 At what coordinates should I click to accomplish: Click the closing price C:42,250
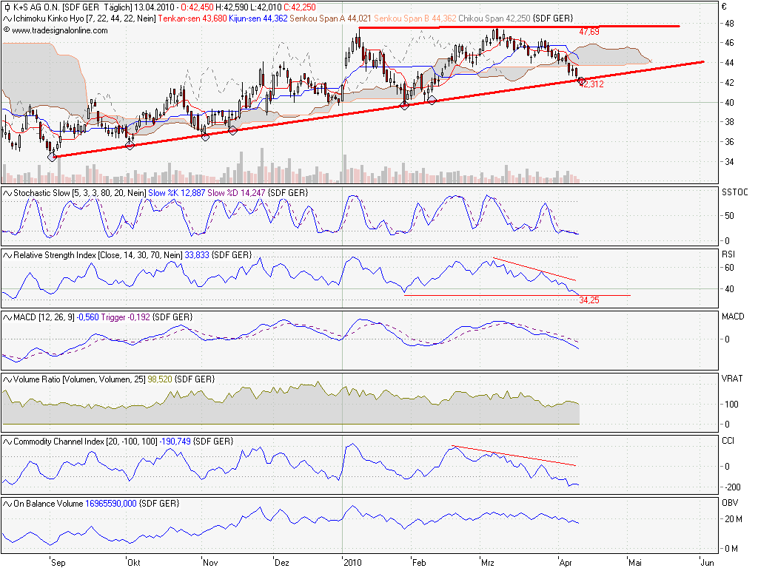(x=300, y=7)
